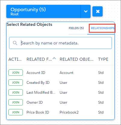Click the sort arrow on Related Field column
The image size is (121, 125).
click(x=54, y=58)
